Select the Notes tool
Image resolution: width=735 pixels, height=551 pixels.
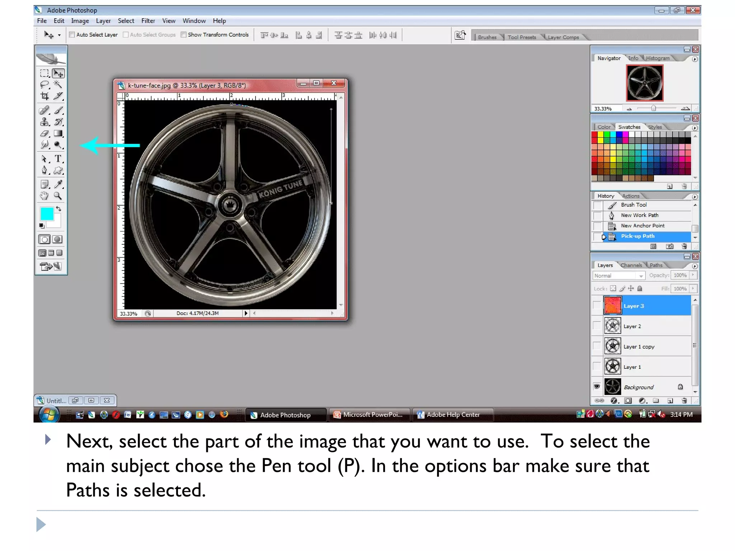(45, 184)
